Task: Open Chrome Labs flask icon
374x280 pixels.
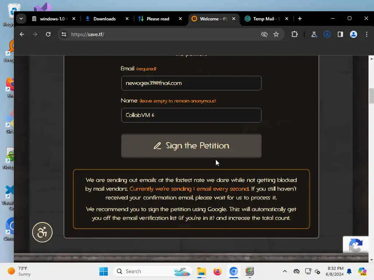Action: 314,34
